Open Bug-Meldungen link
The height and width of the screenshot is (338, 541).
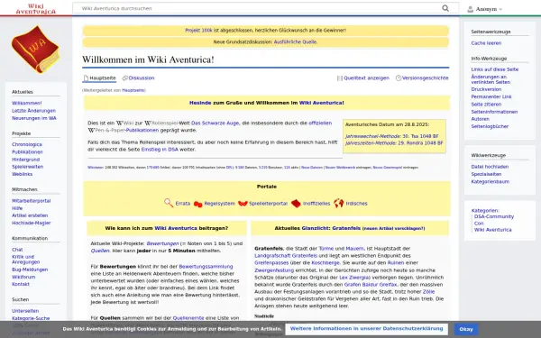[30, 269]
